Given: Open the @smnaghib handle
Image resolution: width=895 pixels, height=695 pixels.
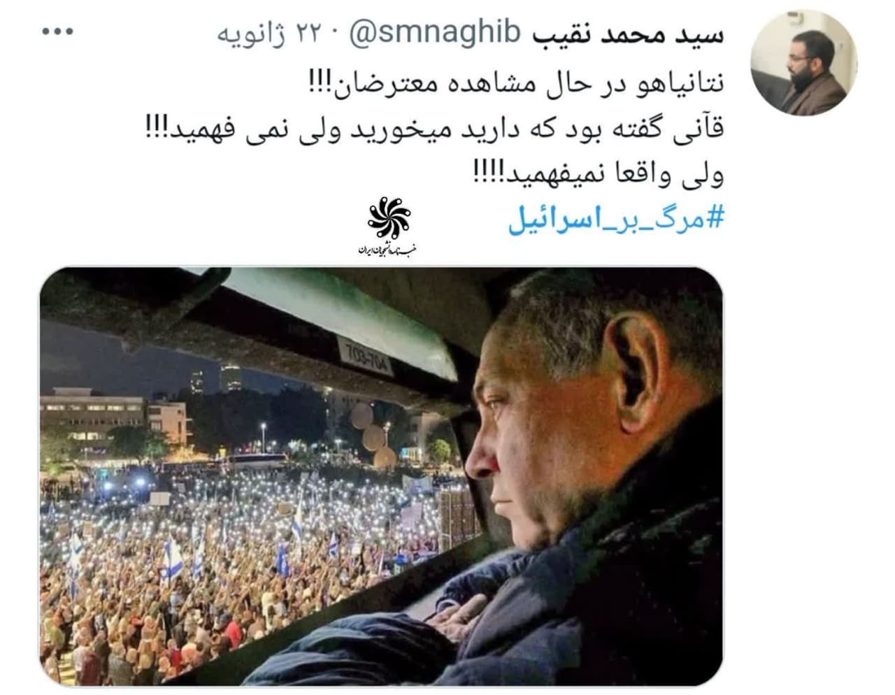Looking at the screenshot, I should 435,33.
